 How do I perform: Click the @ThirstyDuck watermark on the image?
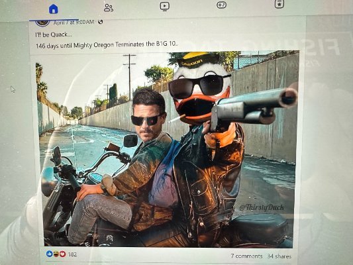pyautogui.click(x=262, y=207)
